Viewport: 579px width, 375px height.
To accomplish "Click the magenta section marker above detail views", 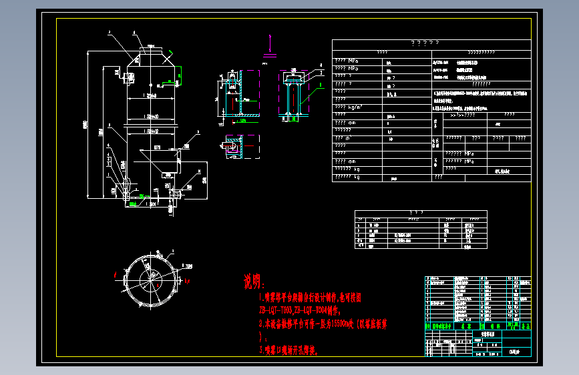I will (270, 46).
